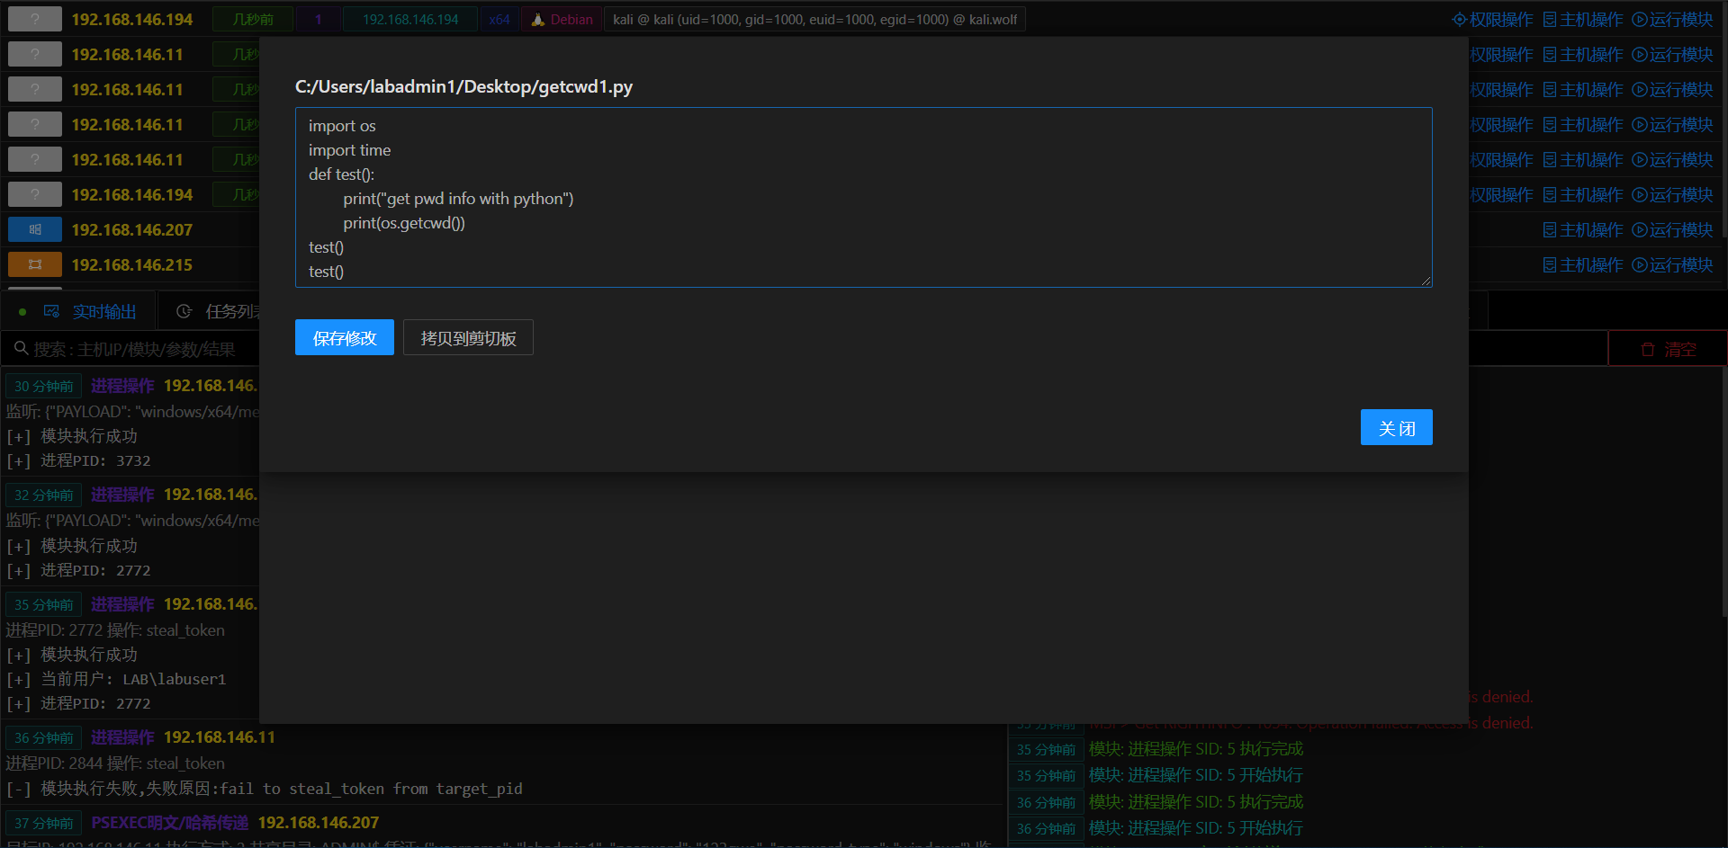Open 主机操作 for host 192.168.146.215
Image resolution: width=1728 pixels, height=848 pixels.
pyautogui.click(x=1583, y=264)
